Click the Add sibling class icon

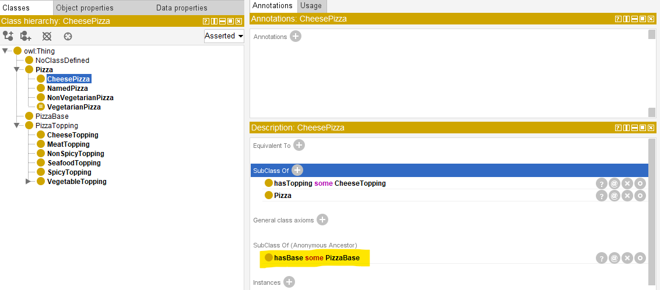point(26,36)
